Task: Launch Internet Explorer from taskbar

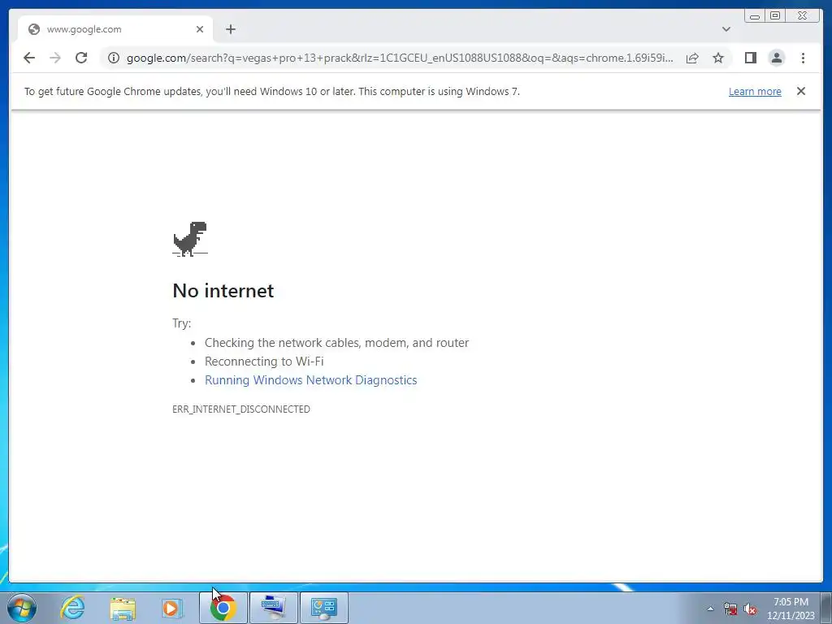Action: [x=72, y=608]
